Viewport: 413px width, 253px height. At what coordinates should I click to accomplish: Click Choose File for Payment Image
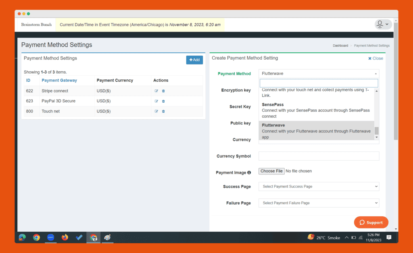point(271,171)
